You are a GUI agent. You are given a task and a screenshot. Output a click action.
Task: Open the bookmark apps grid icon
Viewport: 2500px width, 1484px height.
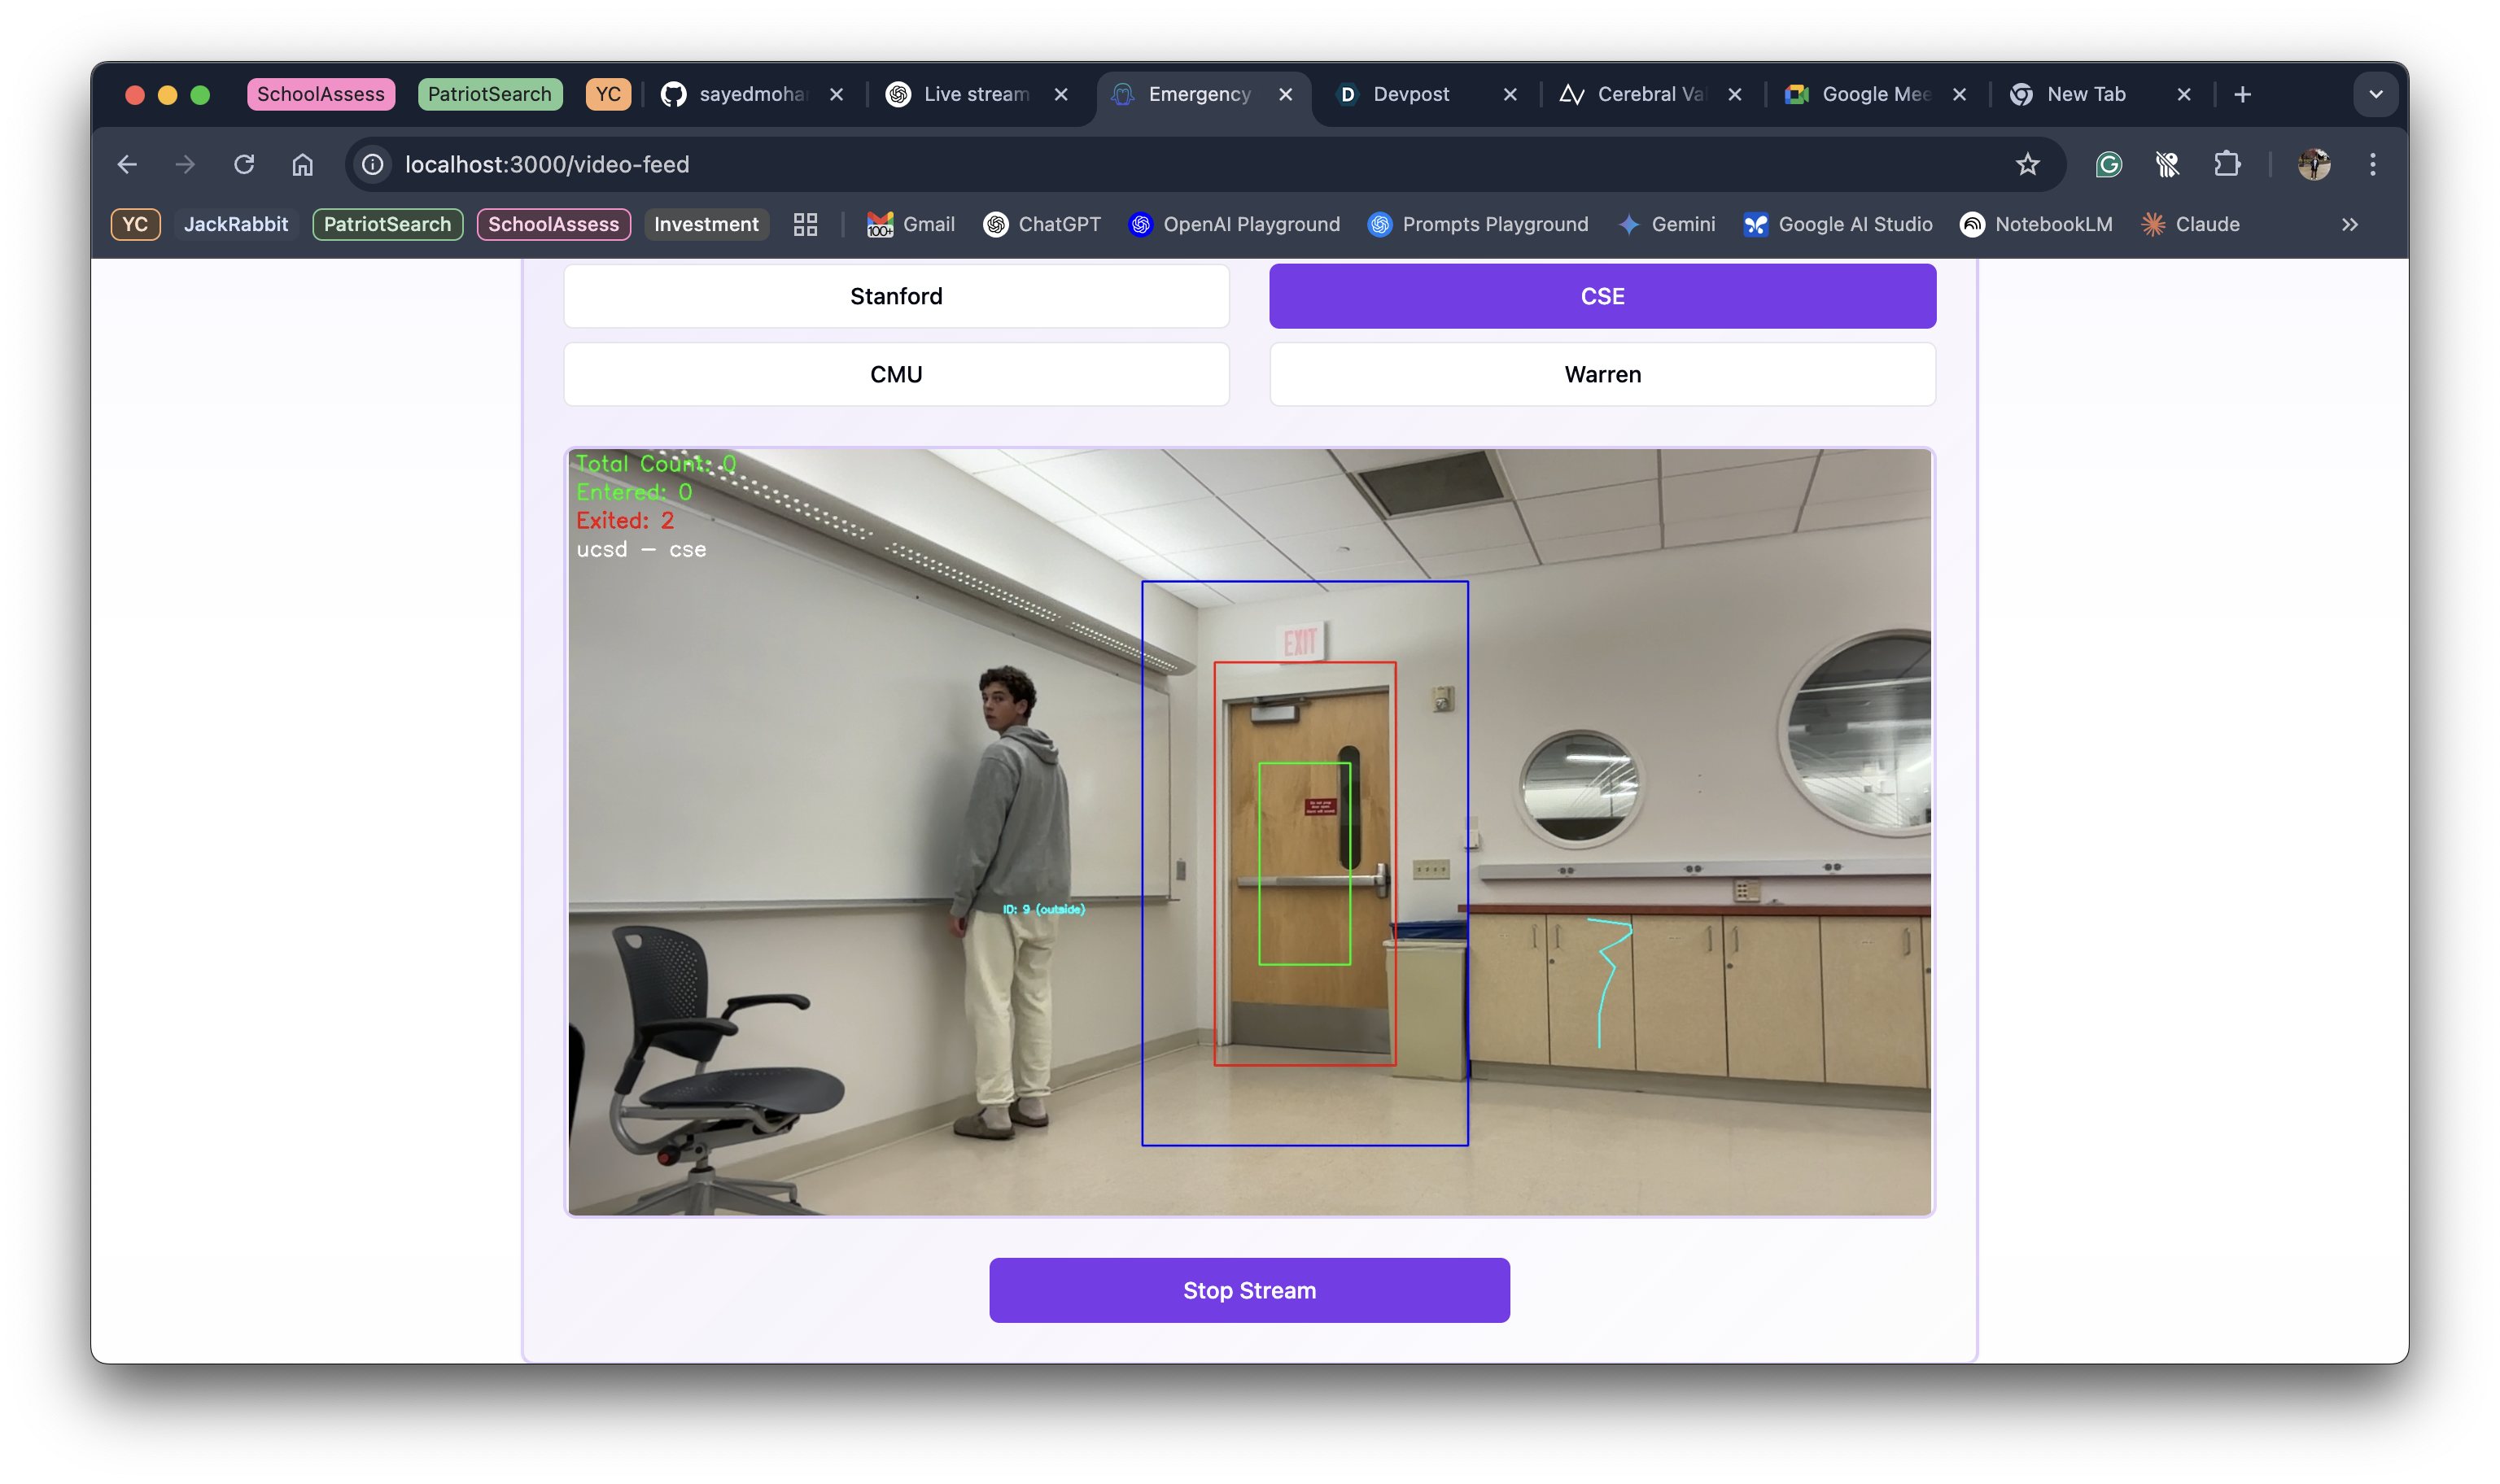805,224
